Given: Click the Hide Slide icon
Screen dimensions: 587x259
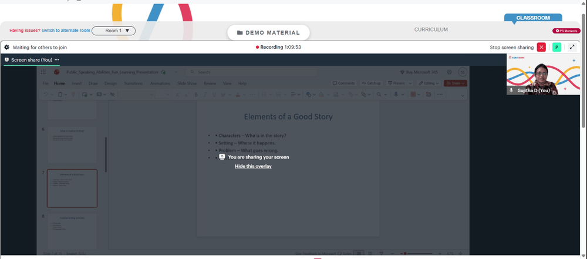Looking at the screenshot, I should (x=112, y=95).
